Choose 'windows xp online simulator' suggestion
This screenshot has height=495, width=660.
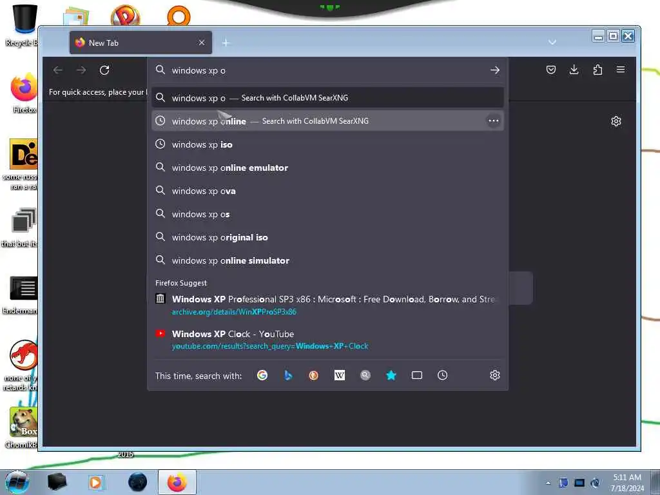pyautogui.click(x=327, y=260)
